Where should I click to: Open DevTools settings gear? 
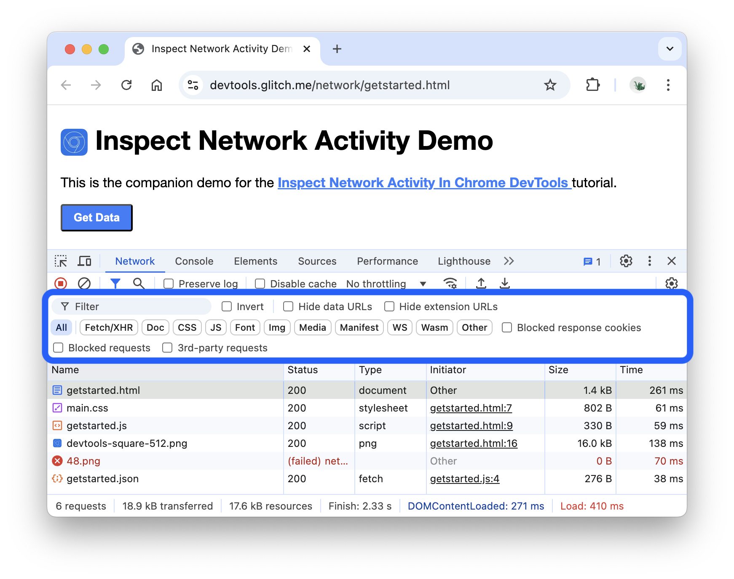(x=626, y=261)
